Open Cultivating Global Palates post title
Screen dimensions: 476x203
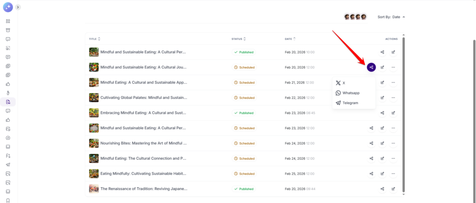[x=144, y=98]
